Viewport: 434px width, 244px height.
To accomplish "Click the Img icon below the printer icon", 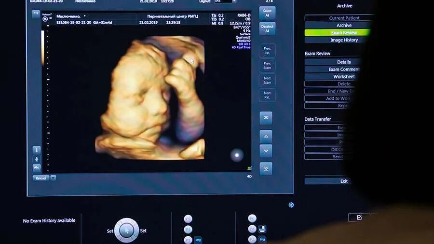I will tap(262, 239).
